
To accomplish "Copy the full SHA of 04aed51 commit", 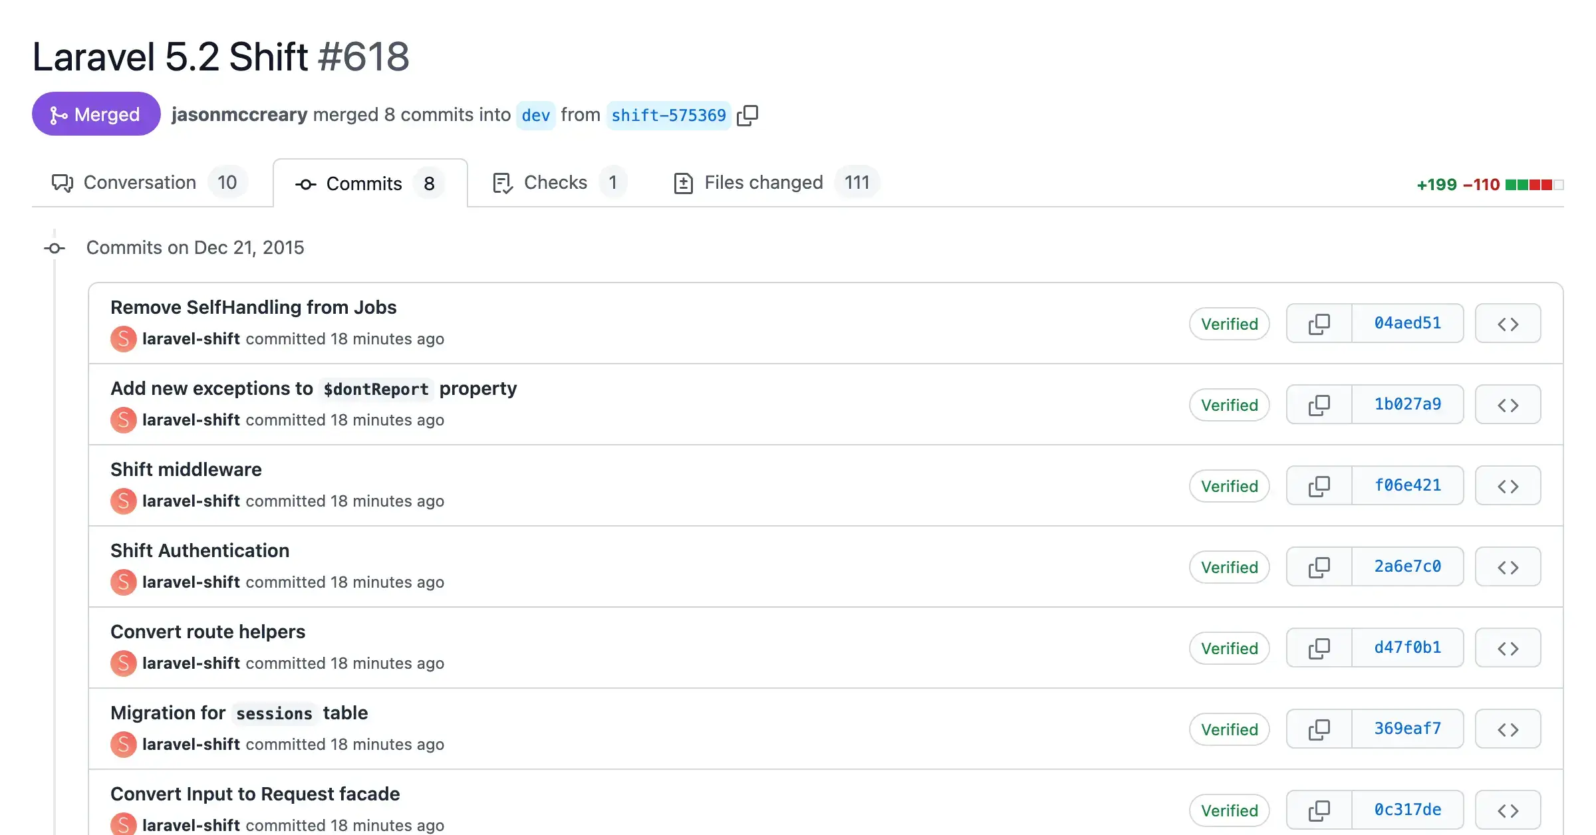I will [1319, 323].
